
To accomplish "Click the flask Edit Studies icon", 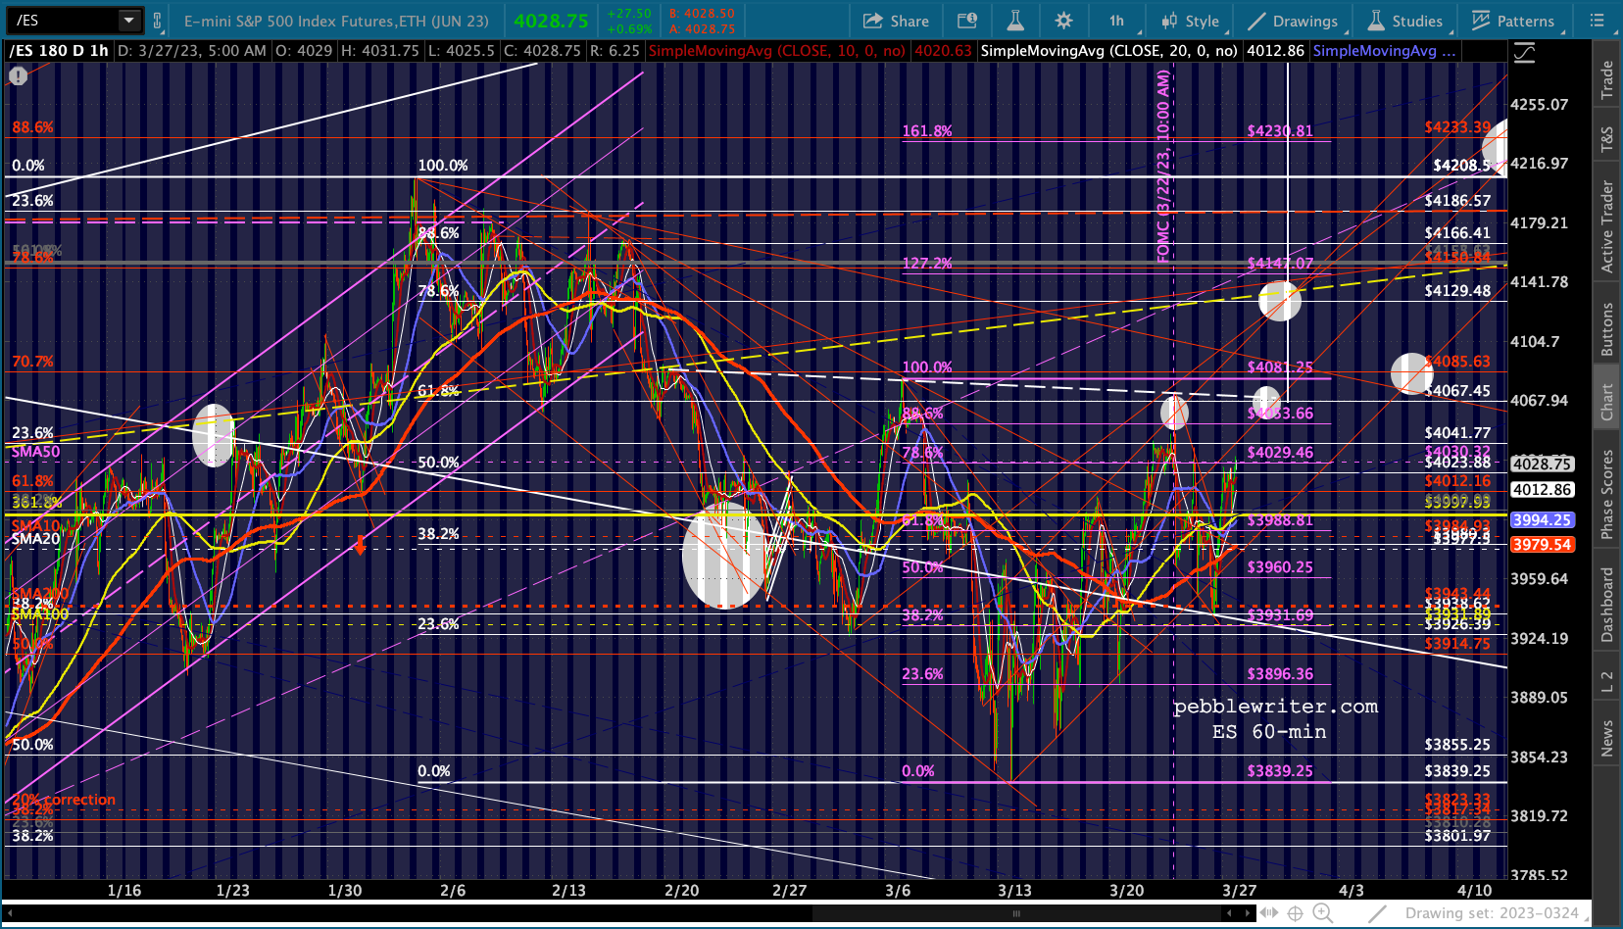I will pos(1015,21).
